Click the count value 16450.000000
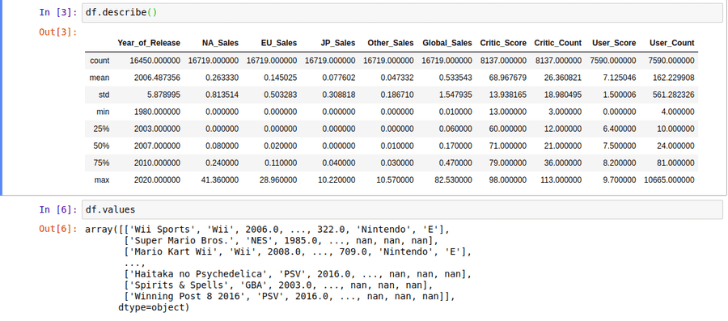The height and width of the screenshot is (321, 728). pyautogui.click(x=155, y=61)
